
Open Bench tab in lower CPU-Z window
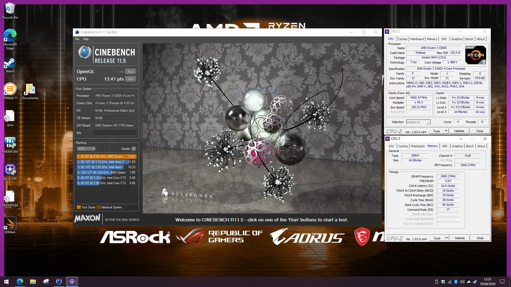[470, 146]
